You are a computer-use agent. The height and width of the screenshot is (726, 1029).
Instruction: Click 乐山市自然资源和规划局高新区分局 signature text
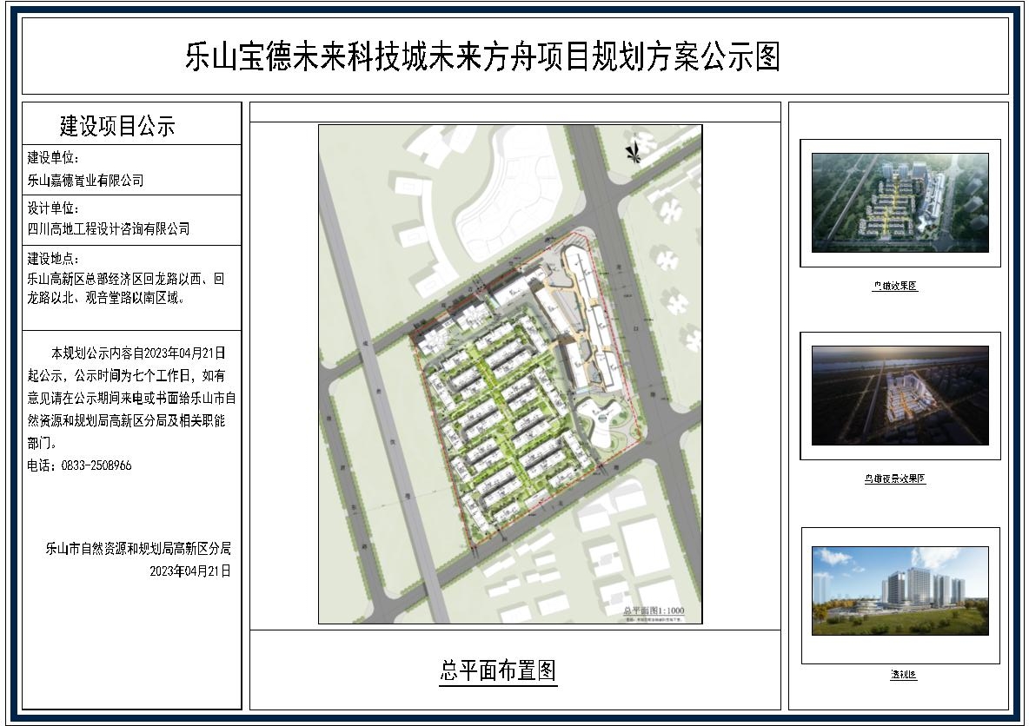[139, 549]
